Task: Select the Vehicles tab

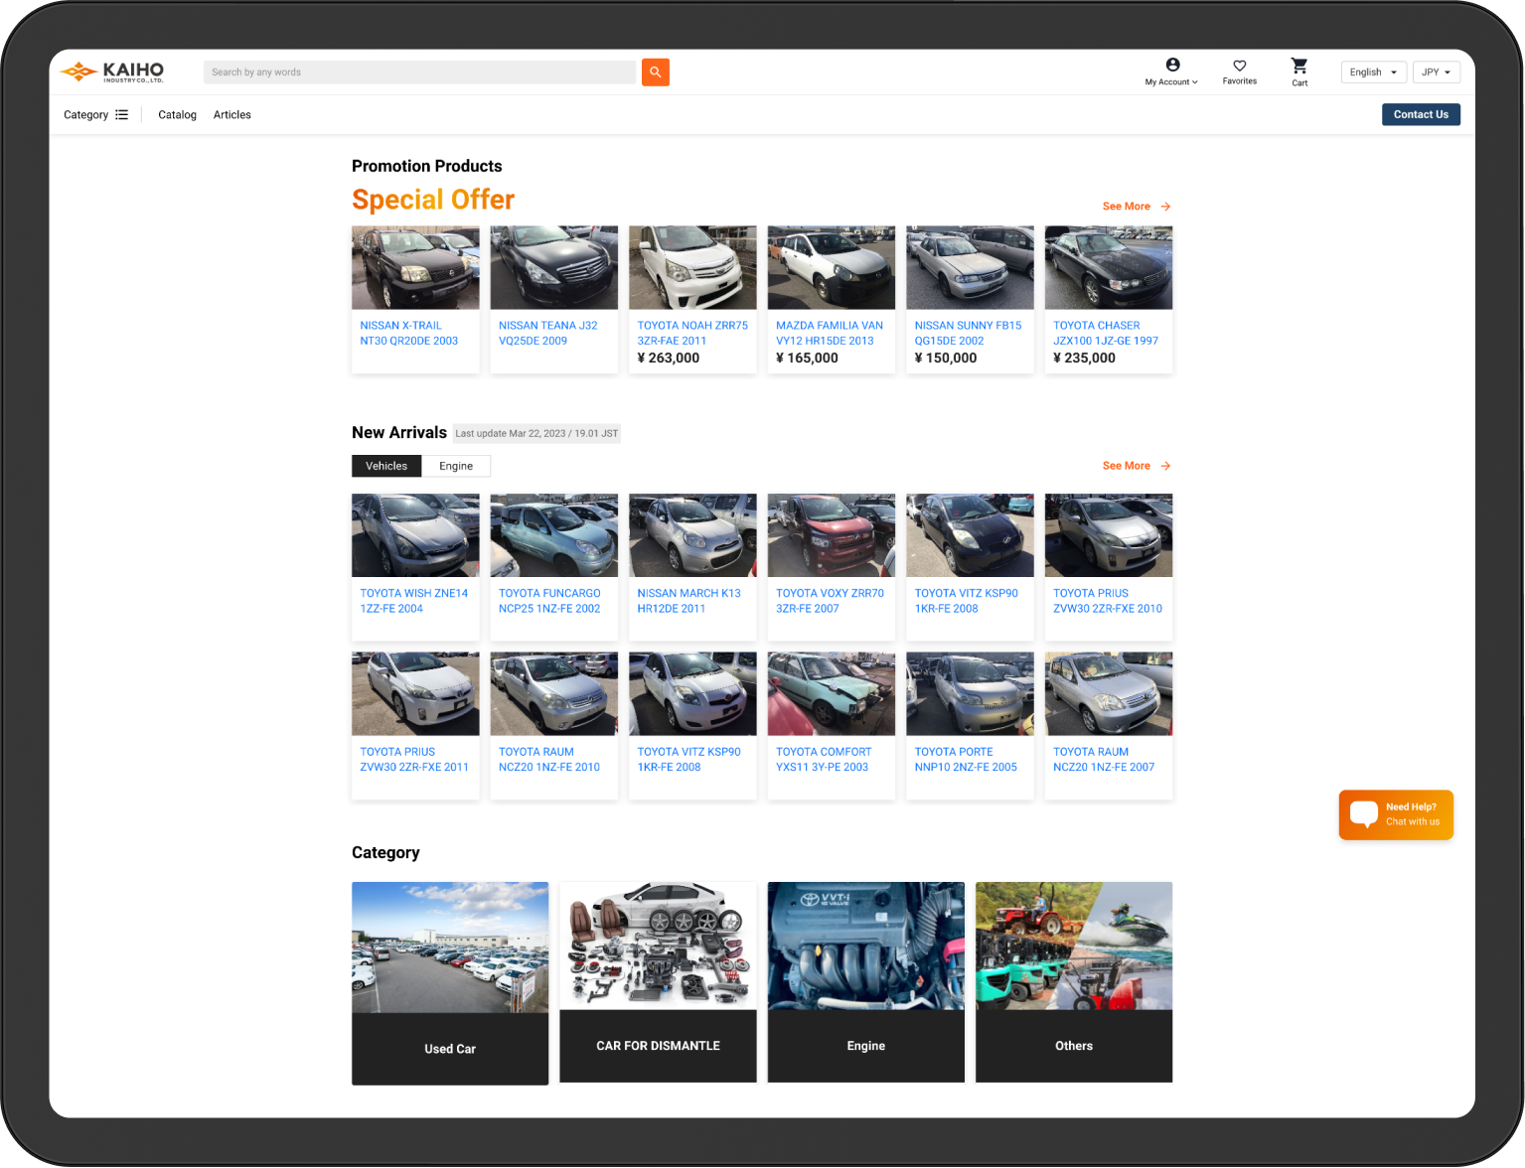Action: (386, 466)
